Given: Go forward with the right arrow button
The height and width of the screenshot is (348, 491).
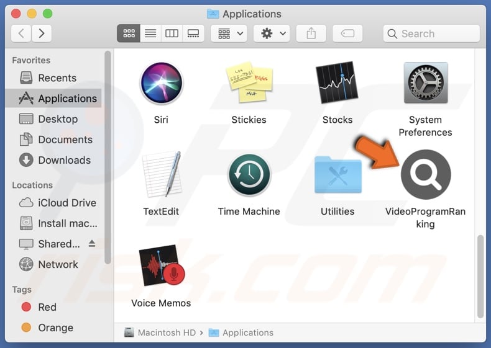Looking at the screenshot, I should (42, 33).
